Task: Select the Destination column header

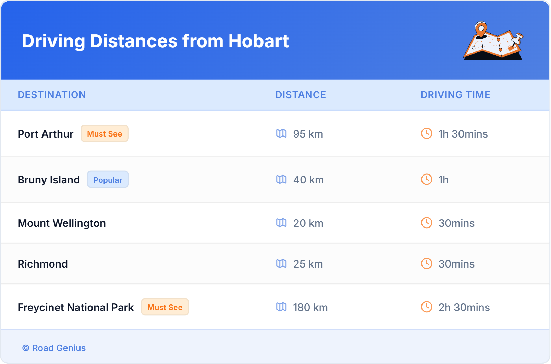Action: pyautogui.click(x=52, y=95)
